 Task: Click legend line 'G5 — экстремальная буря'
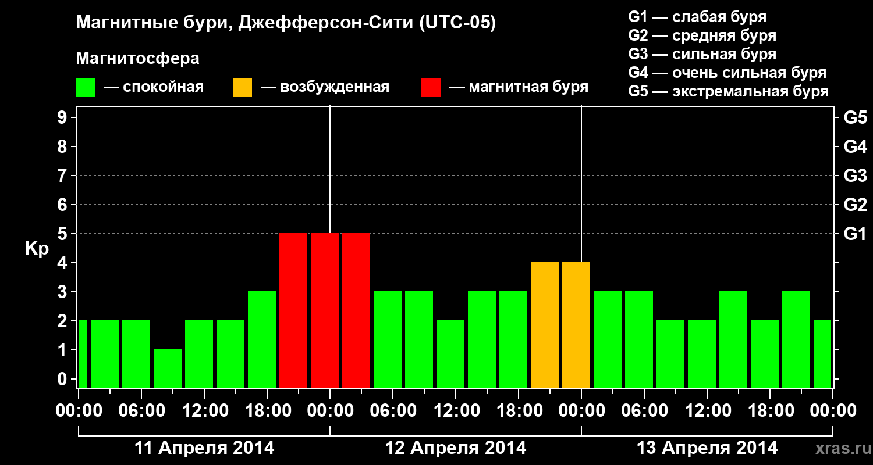(729, 91)
